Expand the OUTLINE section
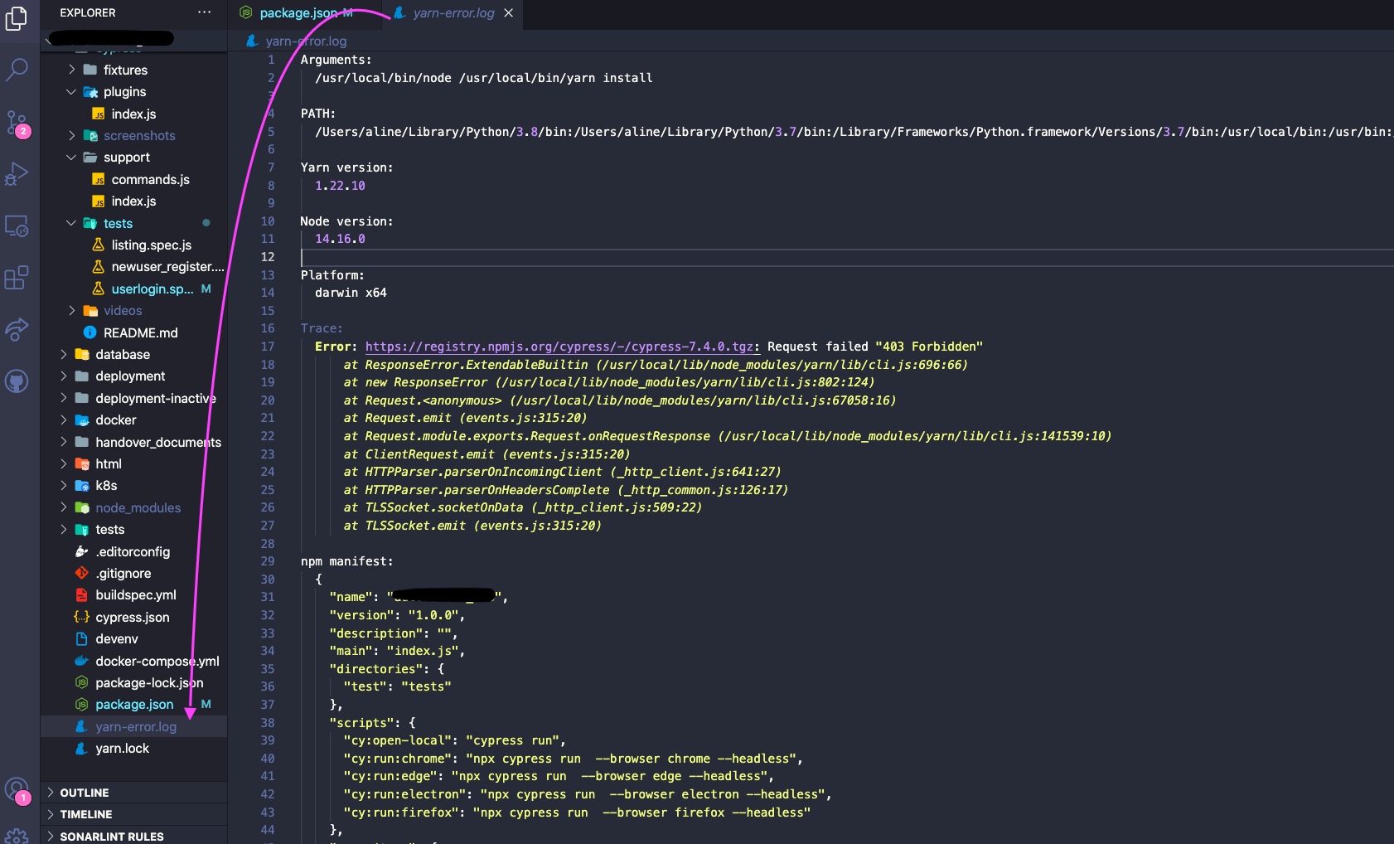The height and width of the screenshot is (844, 1394). point(84,793)
